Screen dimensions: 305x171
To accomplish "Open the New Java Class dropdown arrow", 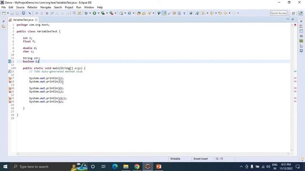I will 133,13.
